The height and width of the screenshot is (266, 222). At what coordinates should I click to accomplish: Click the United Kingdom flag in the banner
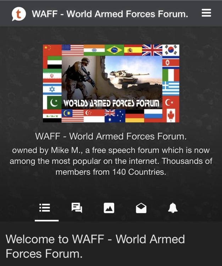pyautogui.click(x=152, y=50)
